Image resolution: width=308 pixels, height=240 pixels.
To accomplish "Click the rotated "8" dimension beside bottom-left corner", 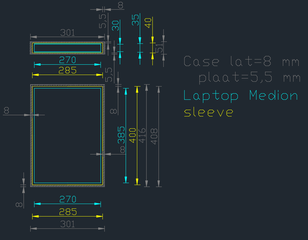I will point(19,205).
